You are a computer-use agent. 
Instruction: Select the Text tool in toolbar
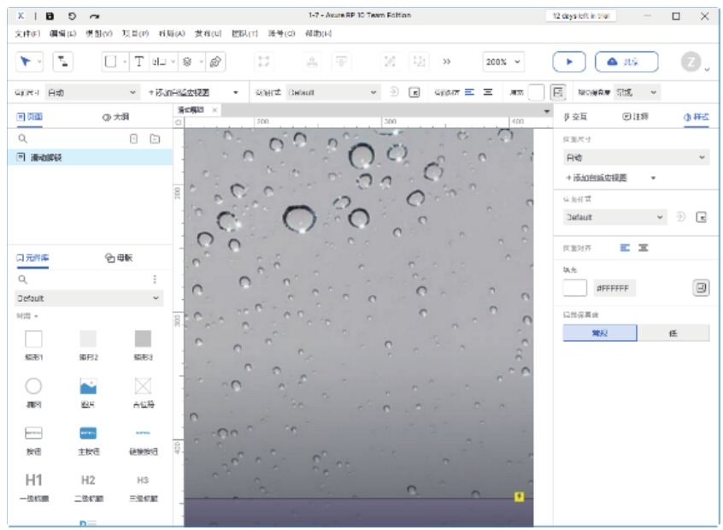pyautogui.click(x=138, y=62)
